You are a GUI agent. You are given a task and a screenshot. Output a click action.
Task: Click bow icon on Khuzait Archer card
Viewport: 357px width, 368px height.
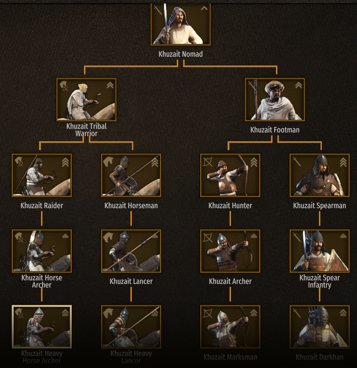[x=208, y=238]
